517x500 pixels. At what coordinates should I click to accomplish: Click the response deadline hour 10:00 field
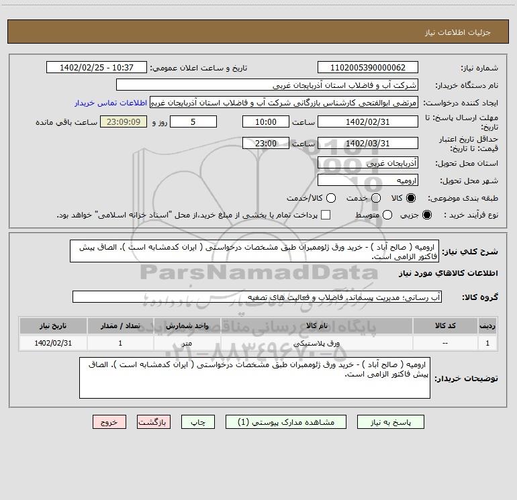pos(266,121)
